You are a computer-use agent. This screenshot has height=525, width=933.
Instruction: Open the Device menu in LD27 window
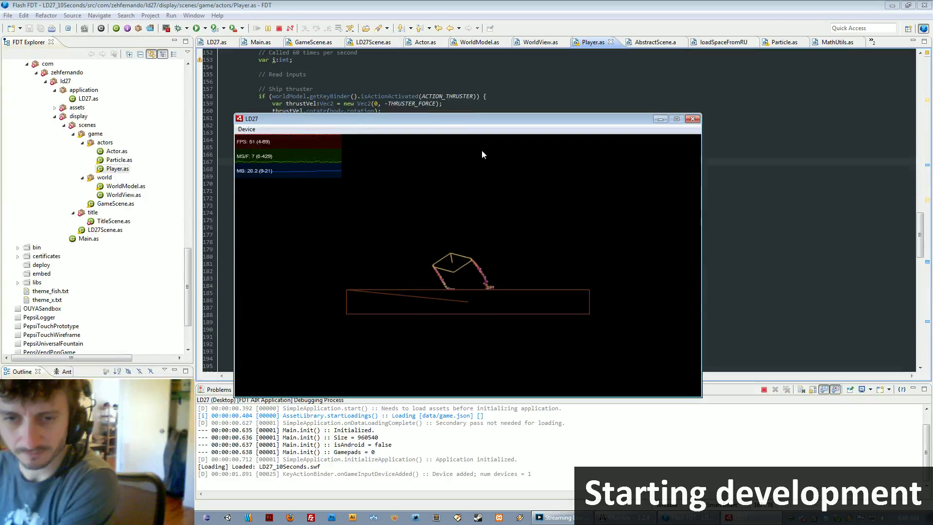(246, 129)
